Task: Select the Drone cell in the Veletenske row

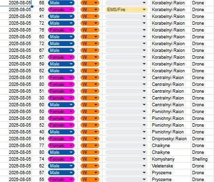Action: [202, 166]
